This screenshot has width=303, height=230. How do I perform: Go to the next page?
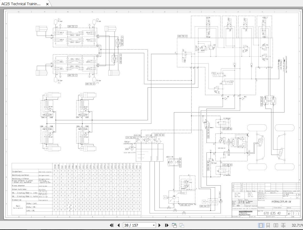pos(160,225)
